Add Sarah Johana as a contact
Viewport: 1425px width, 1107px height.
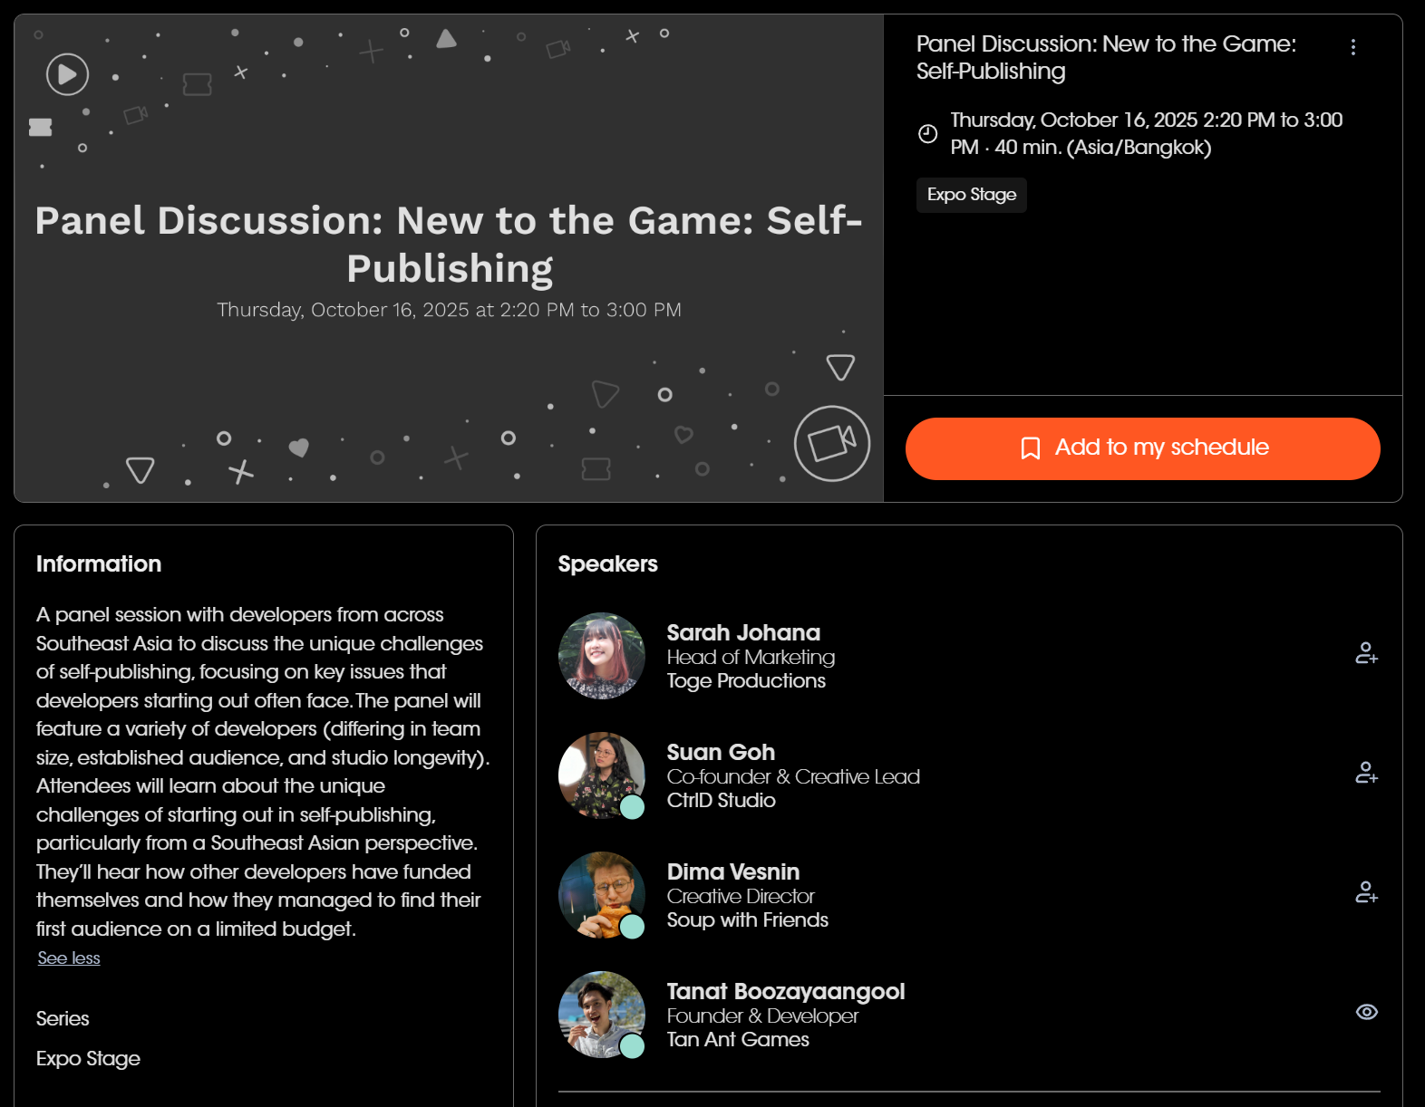[1366, 653]
